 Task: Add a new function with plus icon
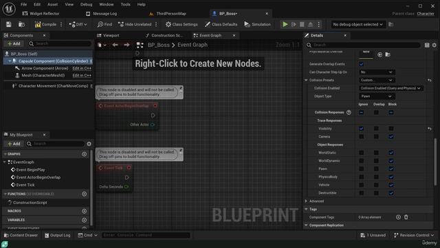[x=84, y=194]
